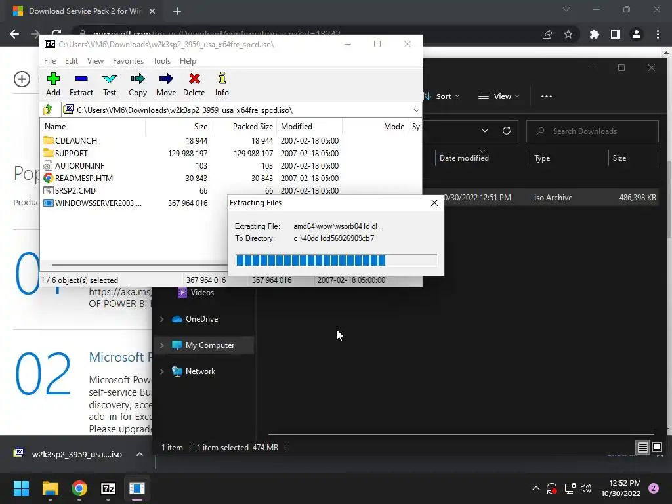Open the Sort dropdown in File Explorer

(x=443, y=96)
